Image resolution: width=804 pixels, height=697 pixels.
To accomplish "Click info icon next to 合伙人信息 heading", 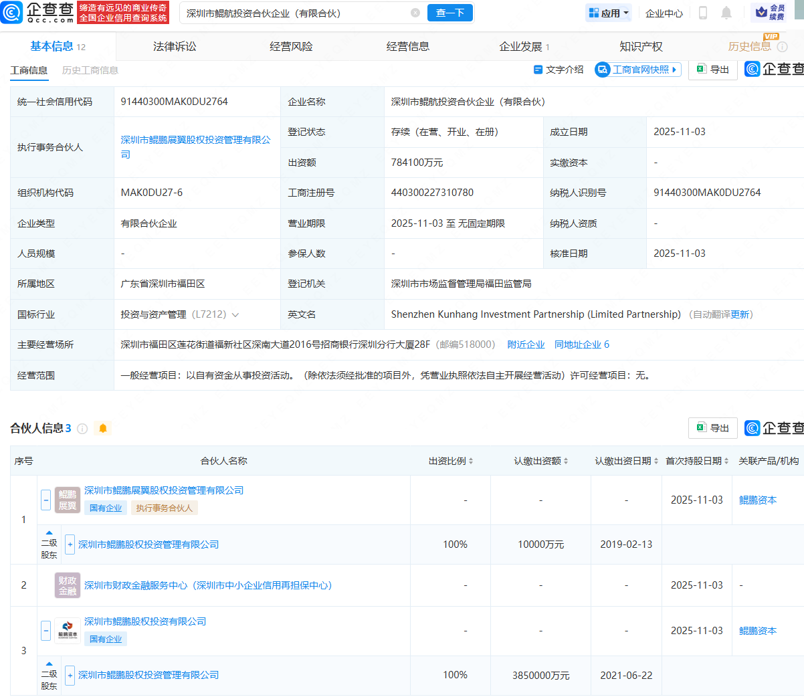I will pos(82,429).
